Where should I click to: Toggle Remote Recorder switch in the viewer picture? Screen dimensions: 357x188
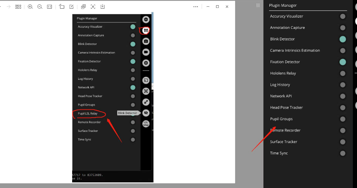[x=133, y=122]
